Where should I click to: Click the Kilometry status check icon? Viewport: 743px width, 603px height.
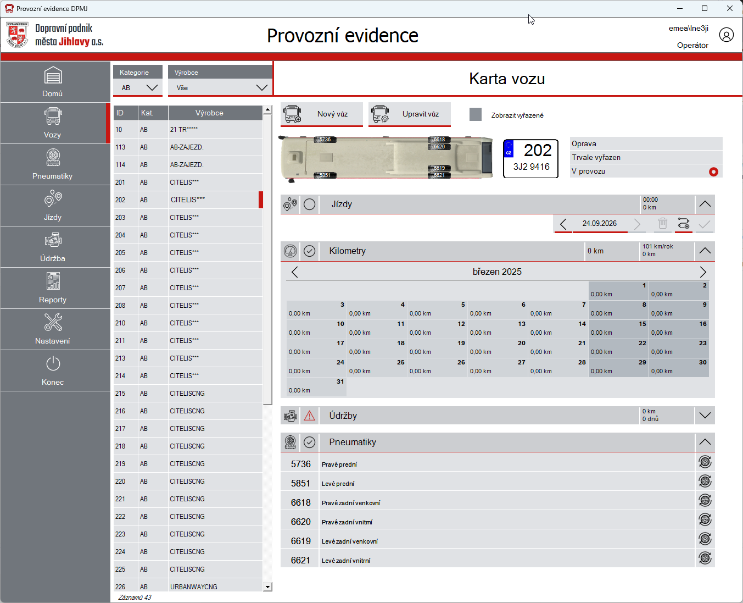[x=310, y=251]
